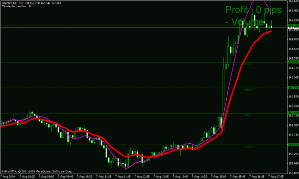
Task: Click the '7 Aug 15:05' time label
Action: coord(218,177)
